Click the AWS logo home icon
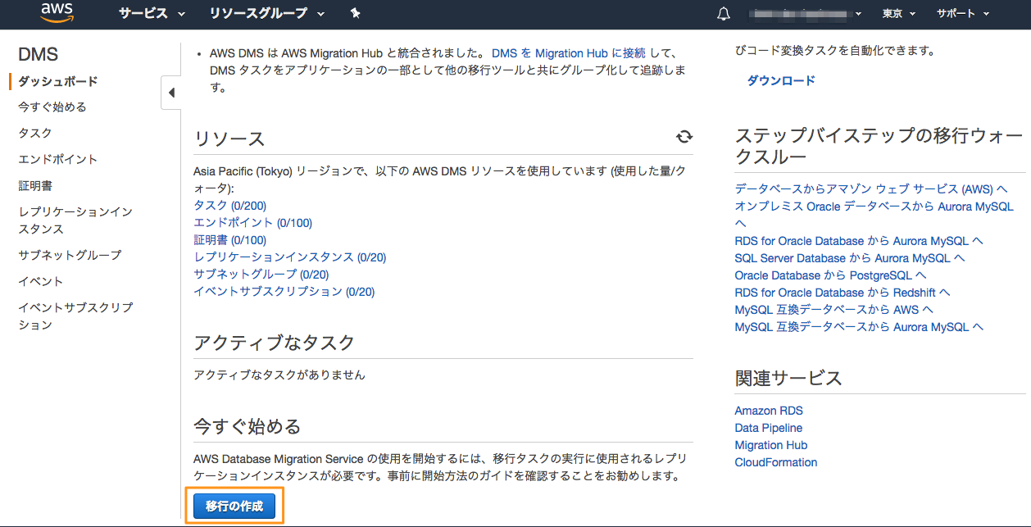Viewport: 1031px width, 527px height. click(57, 13)
